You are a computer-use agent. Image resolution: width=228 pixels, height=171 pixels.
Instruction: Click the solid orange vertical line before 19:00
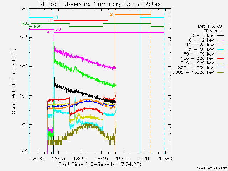(x=115, y=81)
